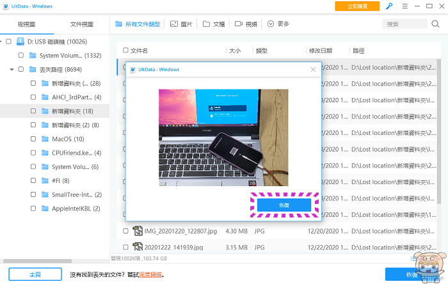Click the laptop and phone preview image
This screenshot has width=448, height=284.
coord(223,138)
